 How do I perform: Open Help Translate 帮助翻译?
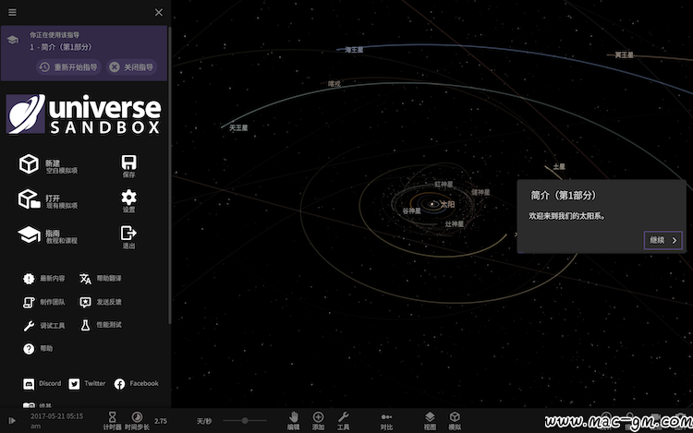coord(101,279)
